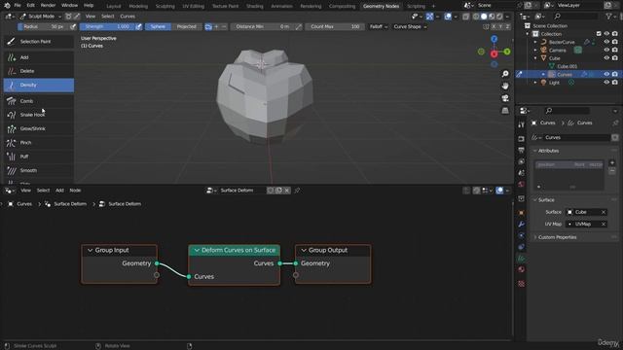Open the Sculpt Mode dropdown
The width and height of the screenshot is (623, 350).
pos(40,17)
